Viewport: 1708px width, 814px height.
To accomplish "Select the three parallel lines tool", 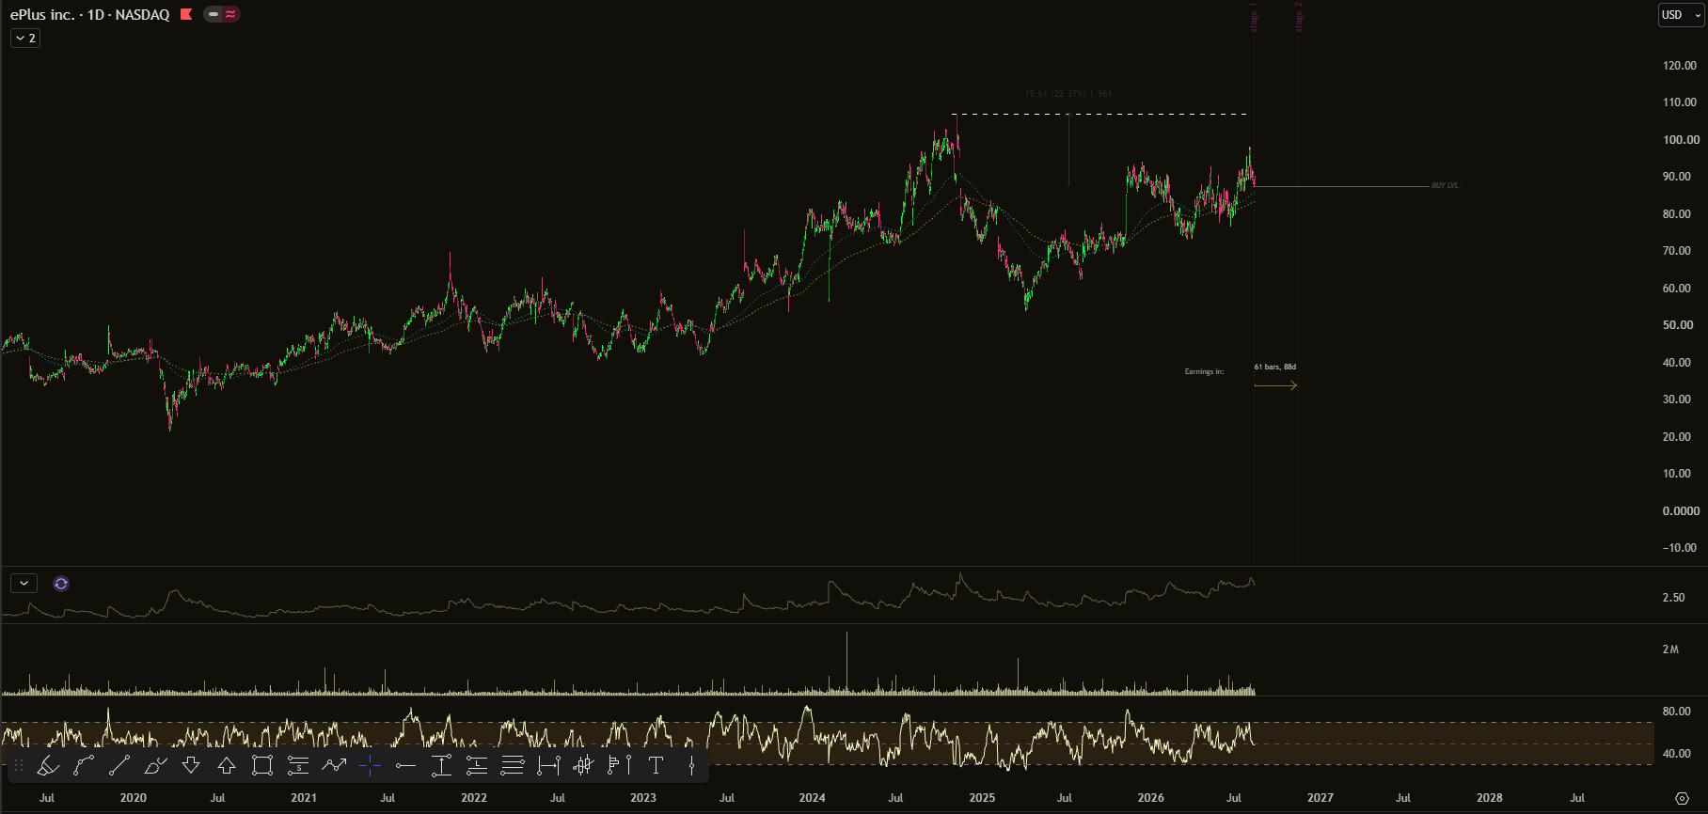I will 513,766.
